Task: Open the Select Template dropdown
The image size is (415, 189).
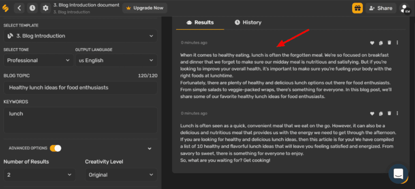Action: (80, 36)
